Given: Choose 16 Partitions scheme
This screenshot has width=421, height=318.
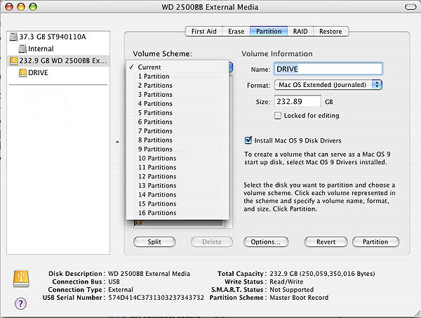Looking at the screenshot, I should tap(178, 213).
